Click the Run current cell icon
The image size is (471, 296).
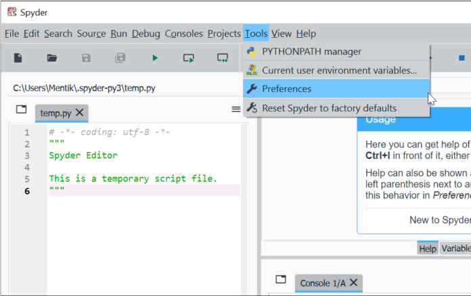tap(189, 58)
